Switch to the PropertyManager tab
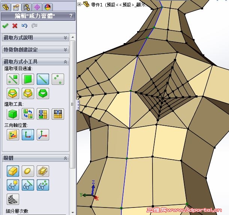 click(16, 7)
